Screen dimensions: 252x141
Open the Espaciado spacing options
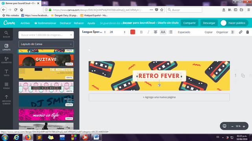pyautogui.click(x=184, y=32)
